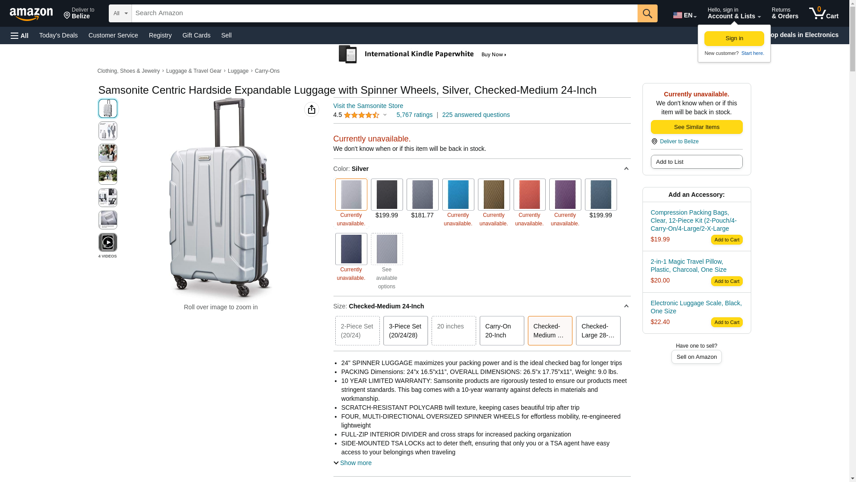Open the All hamburger menu
The height and width of the screenshot is (482, 856).
(20, 35)
